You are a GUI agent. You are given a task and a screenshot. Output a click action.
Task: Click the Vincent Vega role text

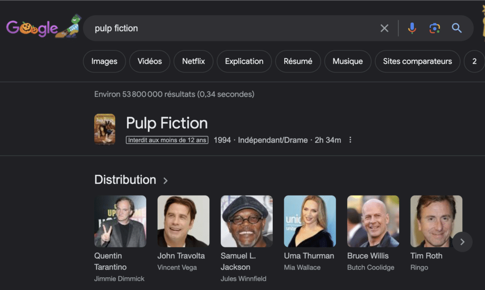coord(177,267)
